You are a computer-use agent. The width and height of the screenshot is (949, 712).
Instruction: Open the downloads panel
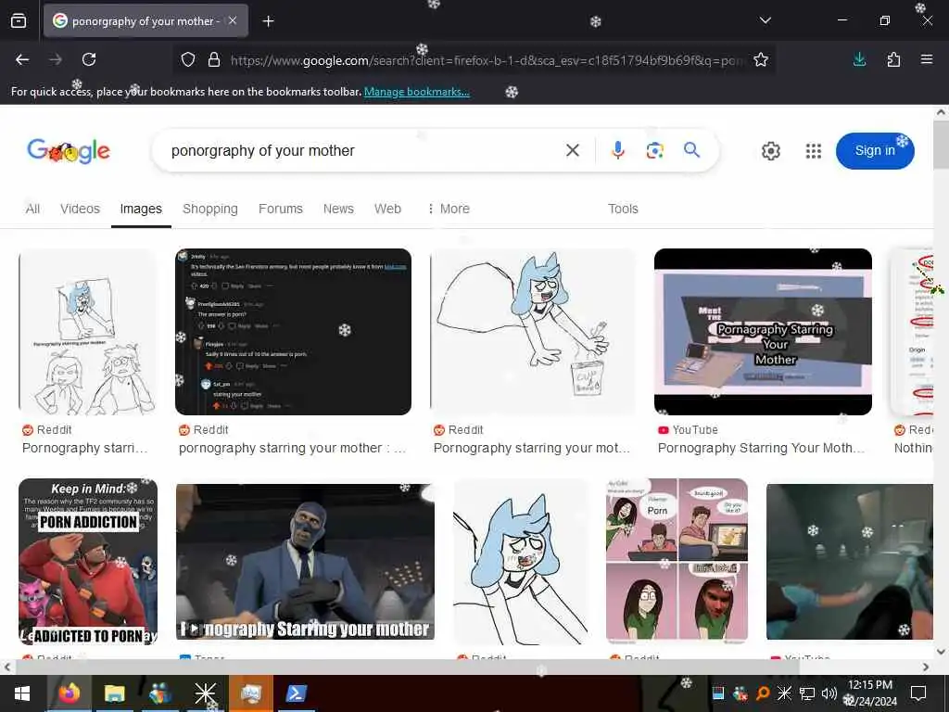859,59
